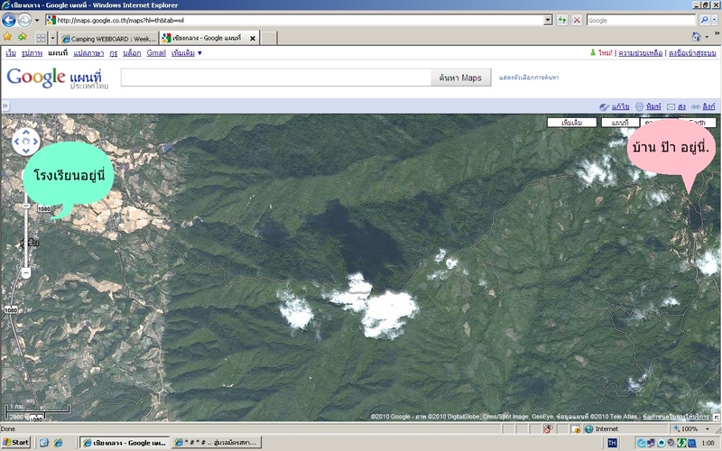Viewport: 722px width, 451px height.
Task: Click the zoom out minus button on map
Action: pos(26,272)
